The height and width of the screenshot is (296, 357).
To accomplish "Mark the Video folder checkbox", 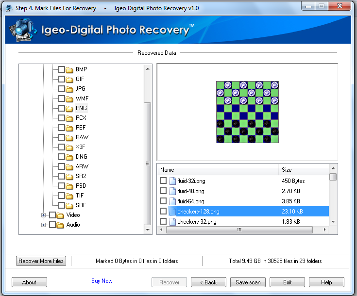I will coord(52,215).
